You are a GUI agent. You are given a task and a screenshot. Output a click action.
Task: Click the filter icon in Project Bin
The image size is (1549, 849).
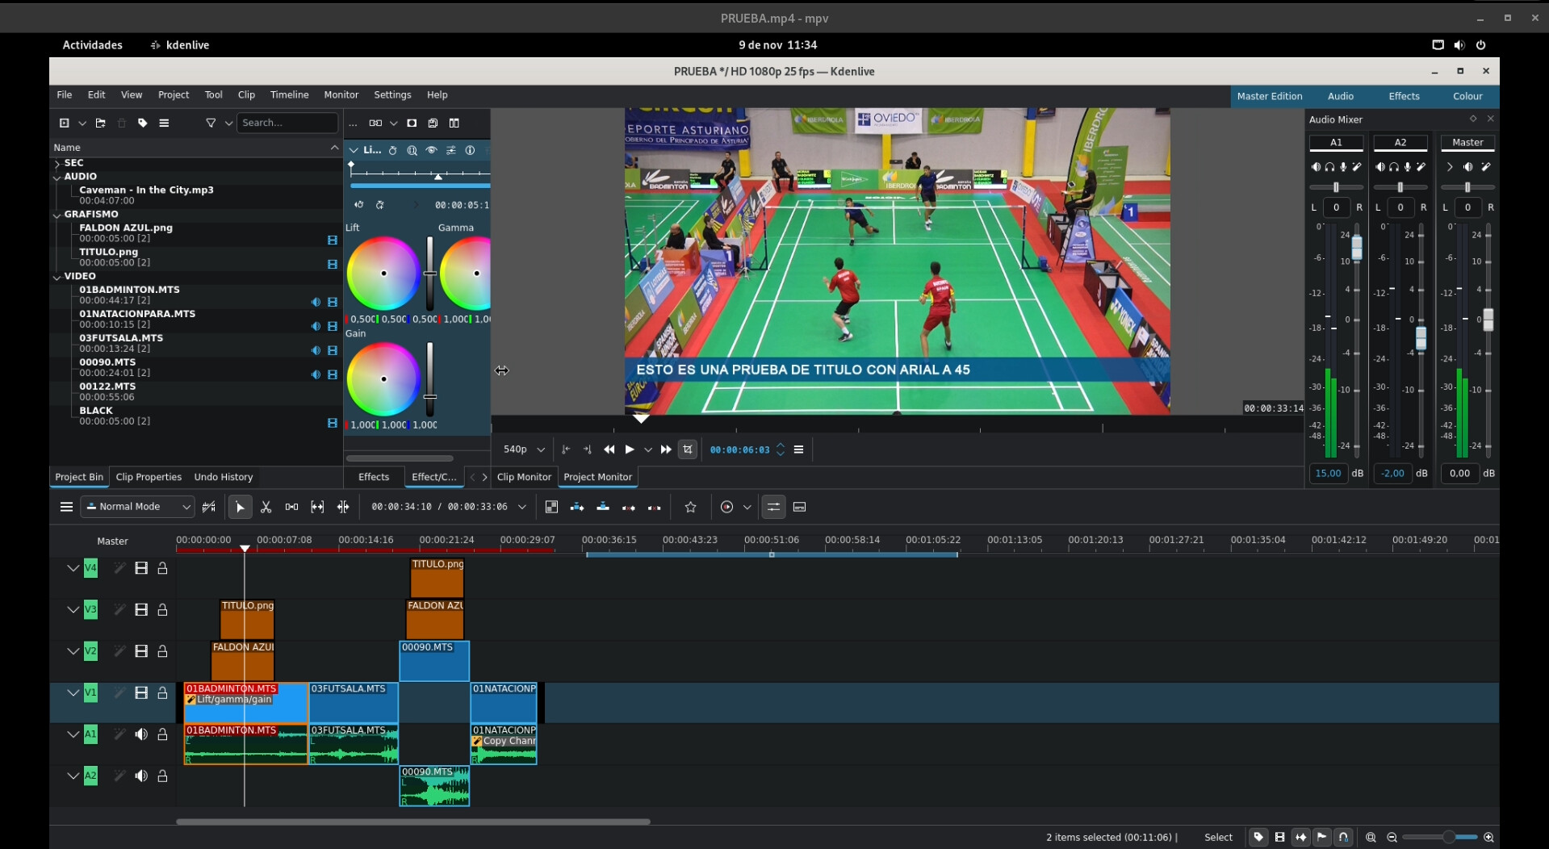[211, 123]
